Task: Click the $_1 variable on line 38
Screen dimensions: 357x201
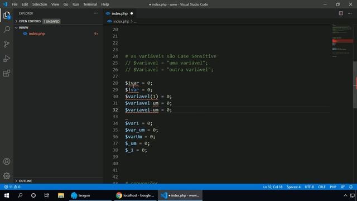Action: point(129,150)
